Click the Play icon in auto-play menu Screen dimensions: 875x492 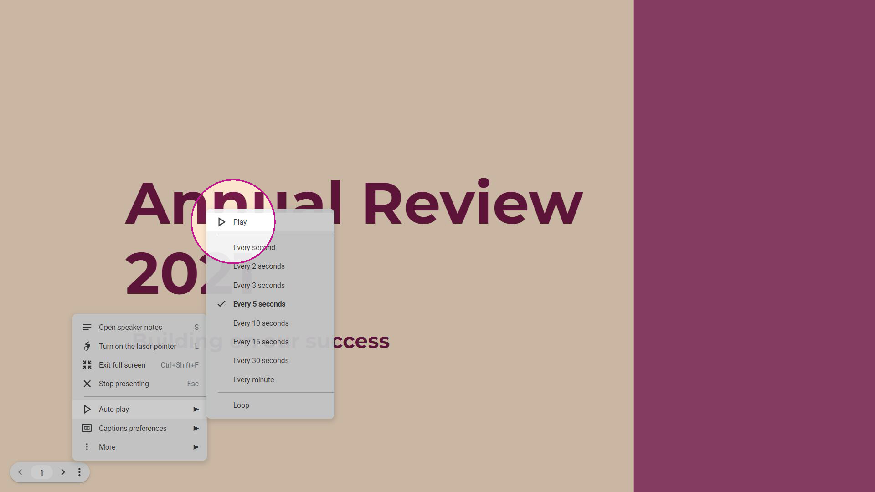[x=222, y=222]
